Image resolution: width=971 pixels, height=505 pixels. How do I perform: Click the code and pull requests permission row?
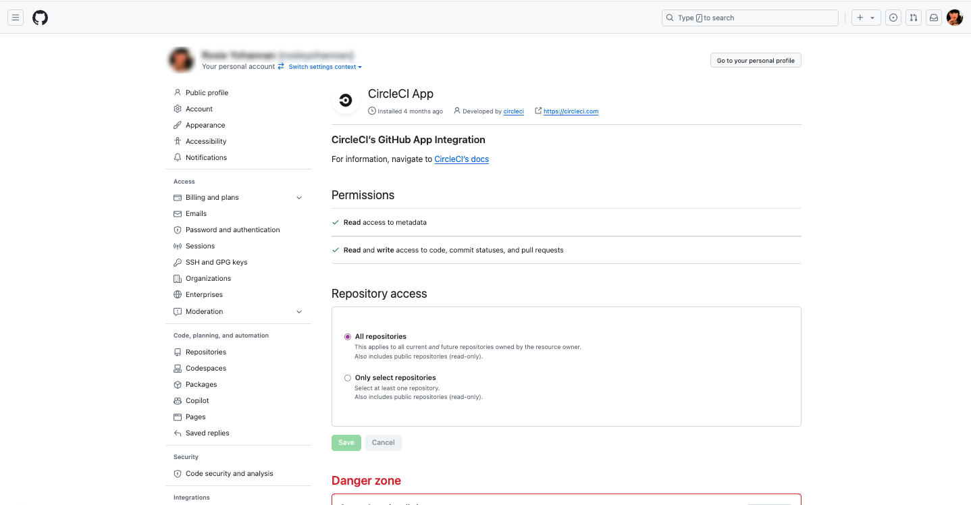point(566,250)
